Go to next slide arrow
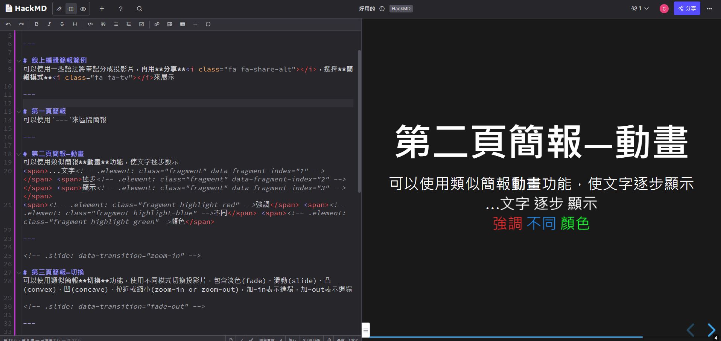This screenshot has height=341, width=721. pyautogui.click(x=711, y=330)
